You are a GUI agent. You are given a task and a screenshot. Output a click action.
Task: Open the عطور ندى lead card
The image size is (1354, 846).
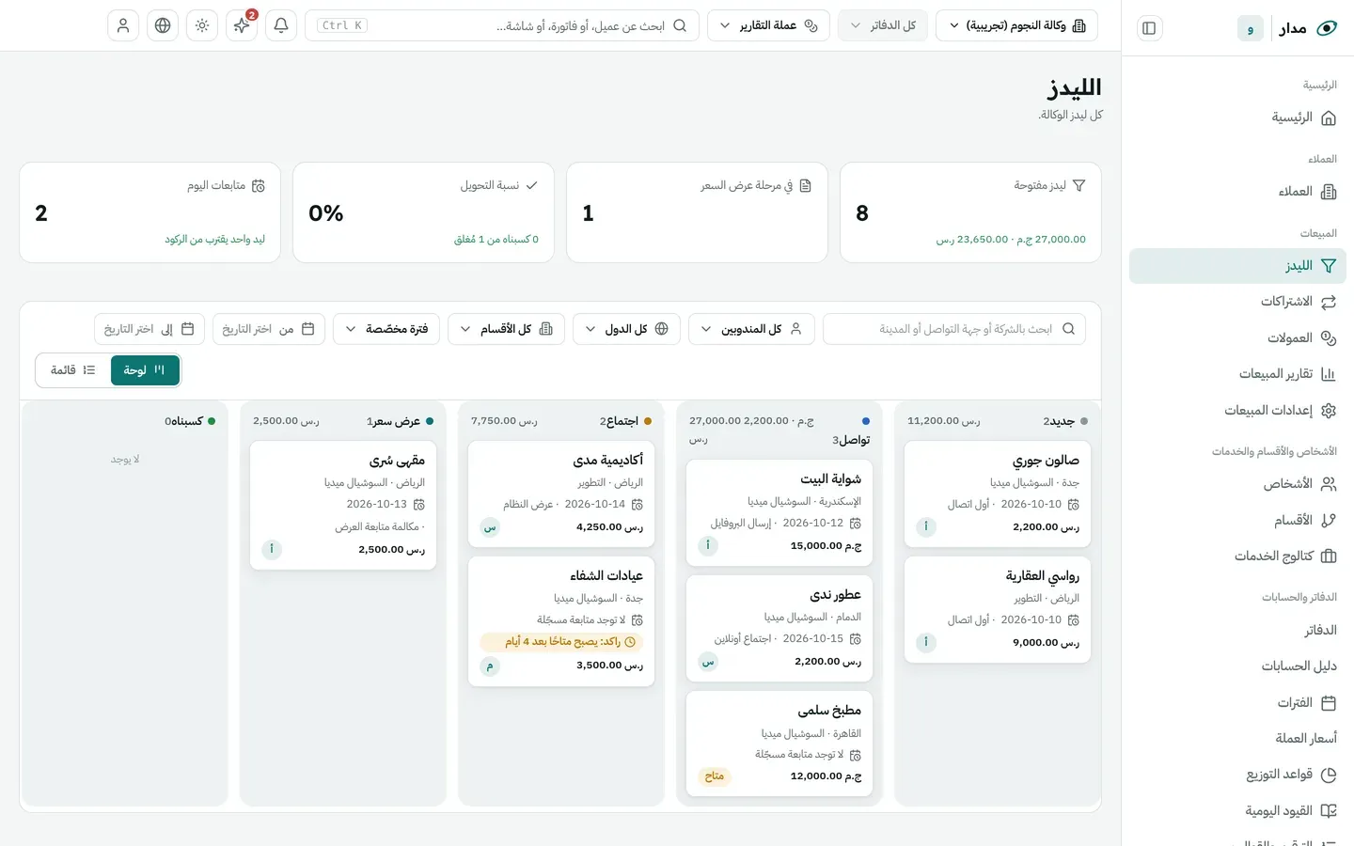(779, 629)
